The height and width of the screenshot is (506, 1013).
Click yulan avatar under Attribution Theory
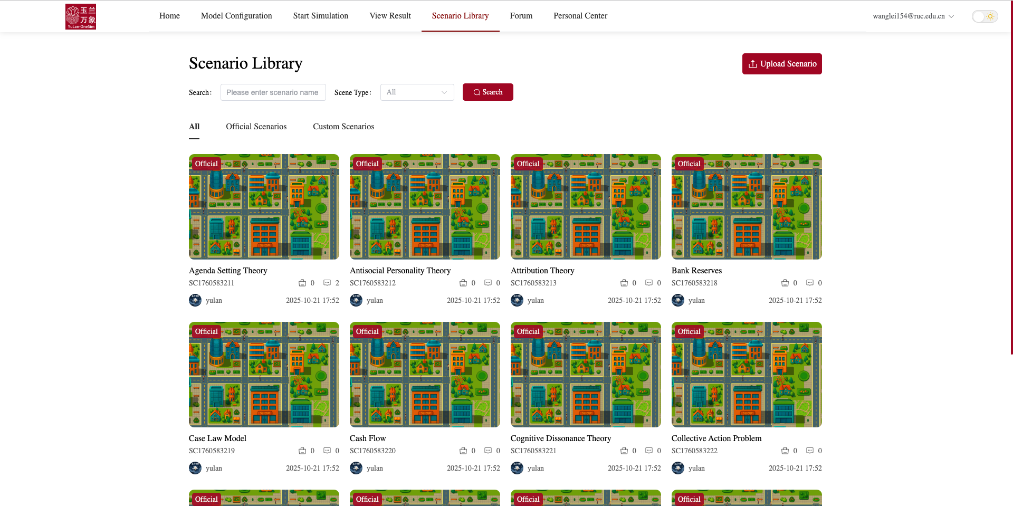[517, 300]
